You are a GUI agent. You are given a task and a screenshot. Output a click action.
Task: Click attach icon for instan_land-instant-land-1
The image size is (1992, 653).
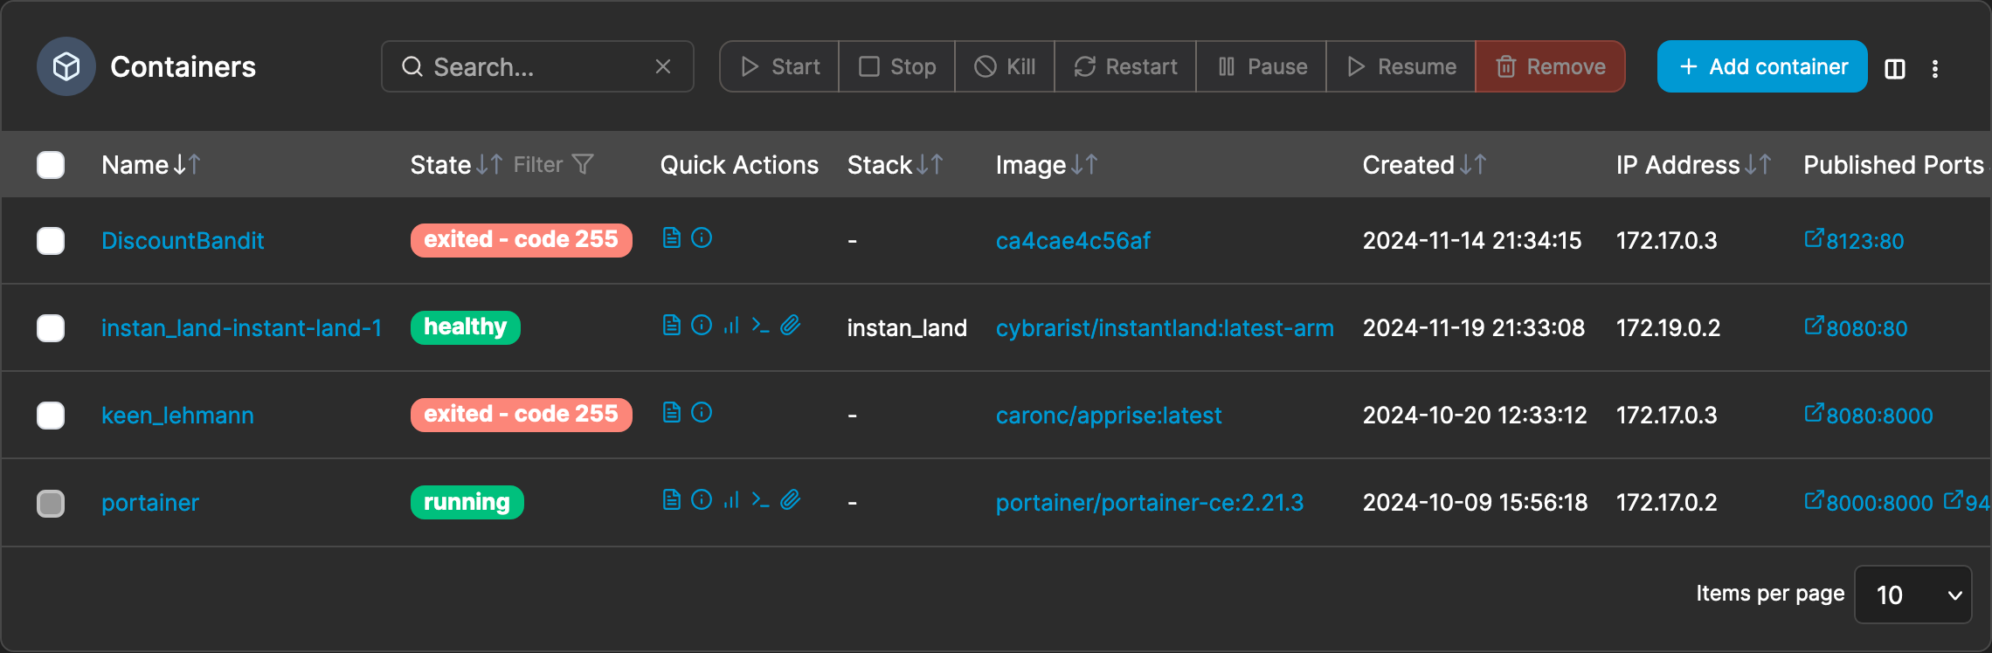coord(791,325)
